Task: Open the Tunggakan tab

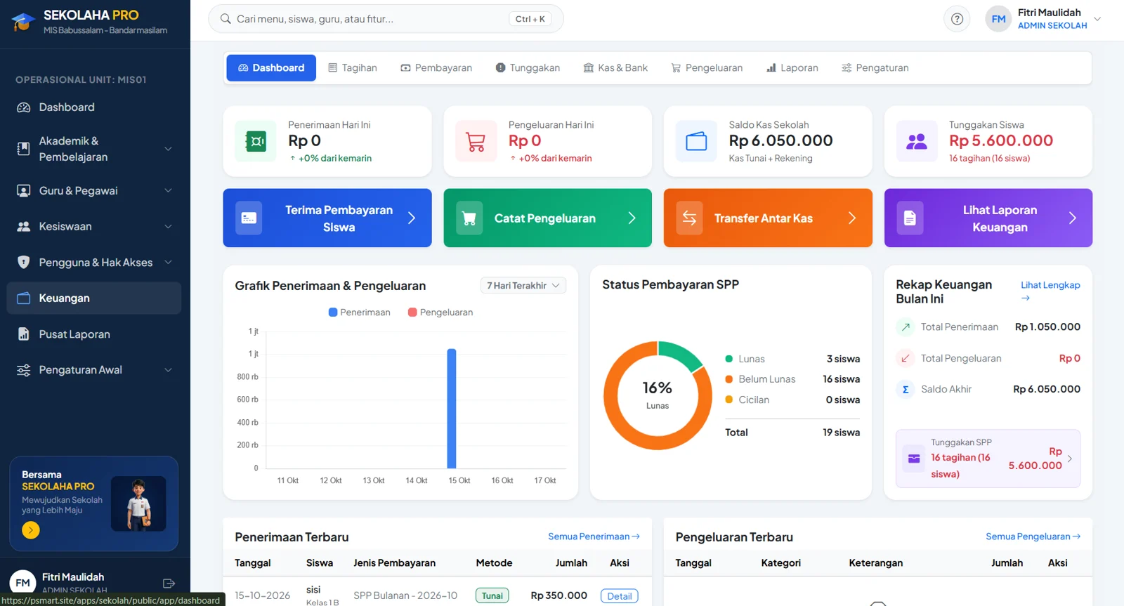Action: coord(528,68)
